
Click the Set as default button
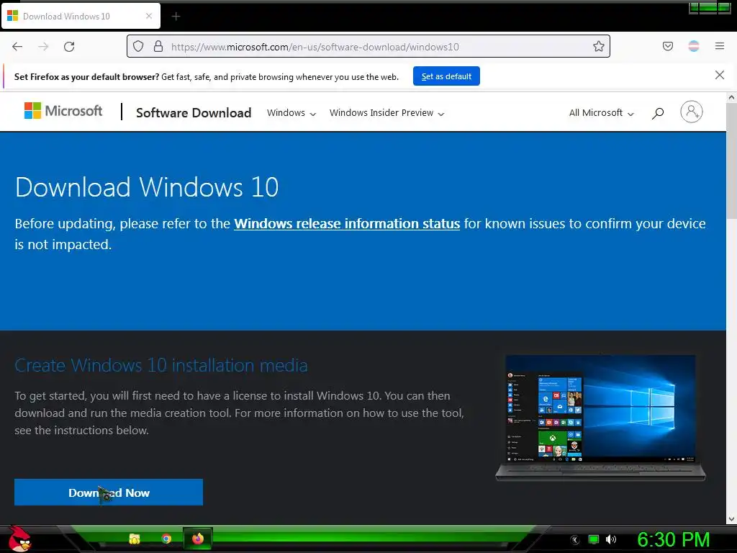tap(446, 76)
